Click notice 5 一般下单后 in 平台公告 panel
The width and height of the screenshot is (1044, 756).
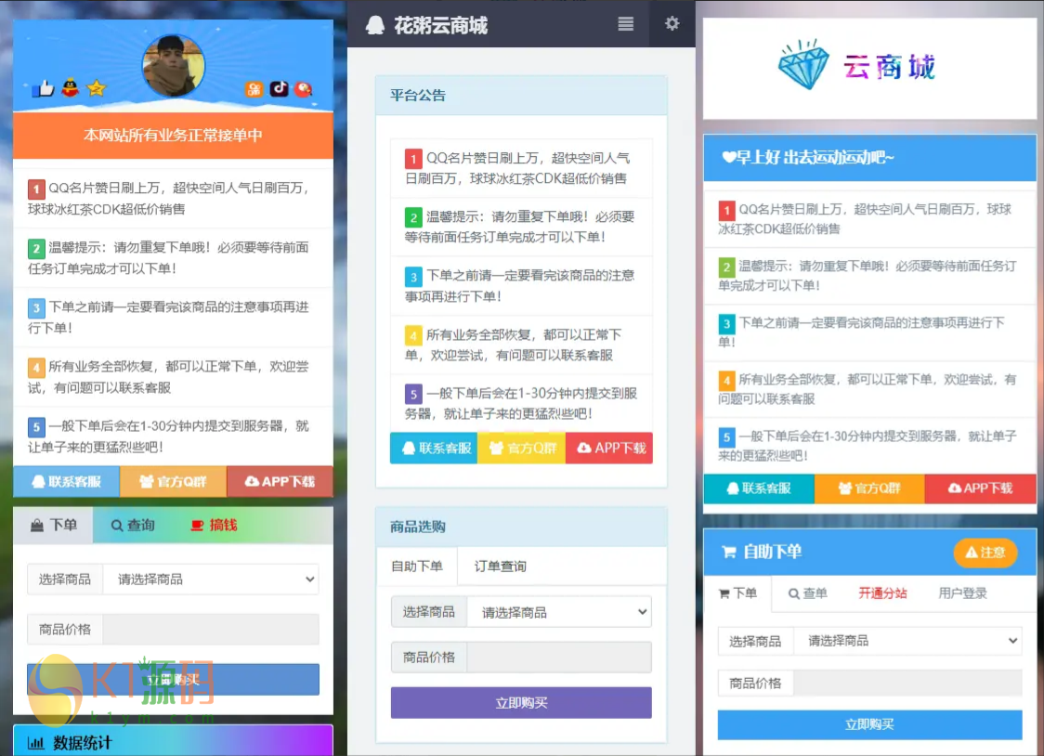[521, 403]
